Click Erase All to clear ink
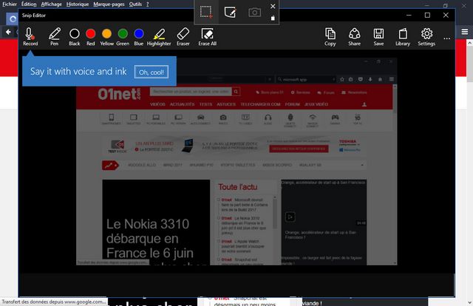The width and height of the screenshot is (473, 306). pyautogui.click(x=208, y=35)
